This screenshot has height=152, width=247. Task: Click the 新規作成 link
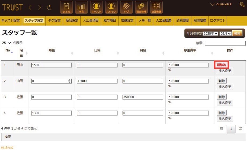tap(7, 148)
